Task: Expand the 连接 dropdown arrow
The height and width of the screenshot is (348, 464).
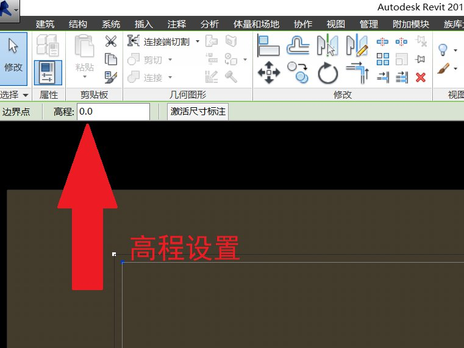Action: [170, 77]
